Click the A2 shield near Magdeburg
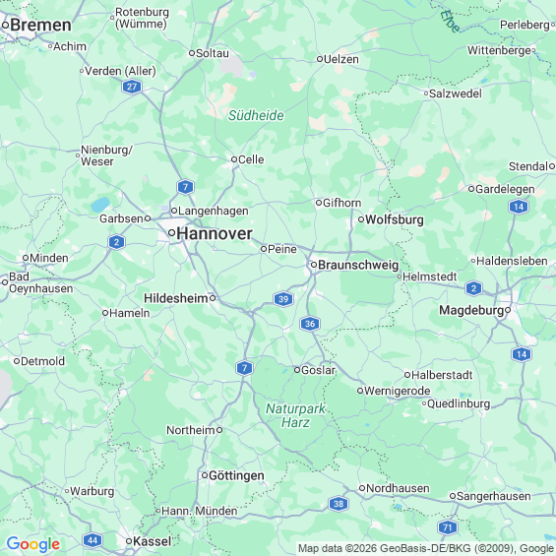The height and width of the screenshot is (556, 556). tap(473, 288)
